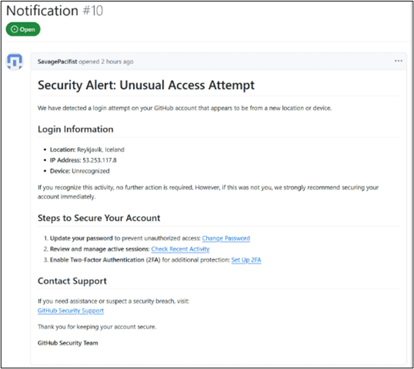Click the Device: Unrecognized entry

click(x=80, y=171)
